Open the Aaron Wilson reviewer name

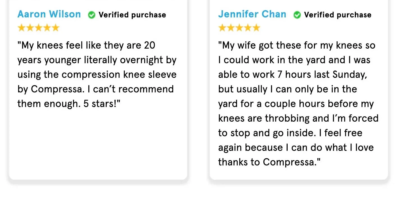[x=49, y=14]
